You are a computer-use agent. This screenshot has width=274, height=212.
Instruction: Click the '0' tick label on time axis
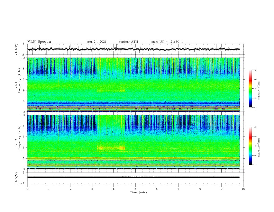pos(27,189)
